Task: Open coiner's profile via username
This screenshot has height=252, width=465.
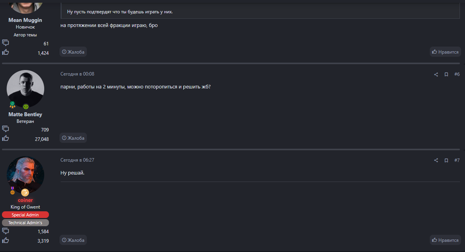Action: (25, 200)
